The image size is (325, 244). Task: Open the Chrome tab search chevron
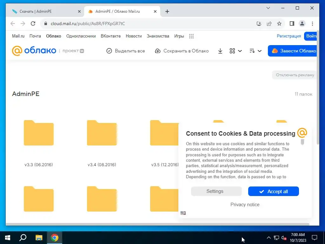268,8
